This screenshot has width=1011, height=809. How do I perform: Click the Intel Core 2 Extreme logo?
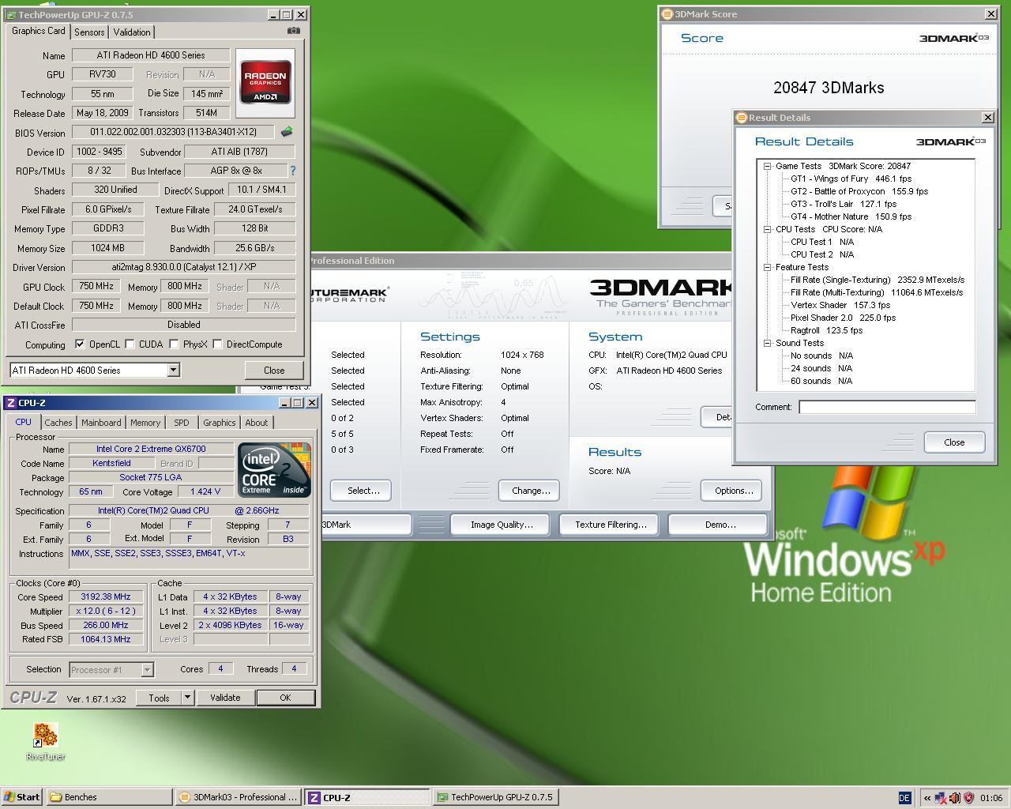(274, 469)
